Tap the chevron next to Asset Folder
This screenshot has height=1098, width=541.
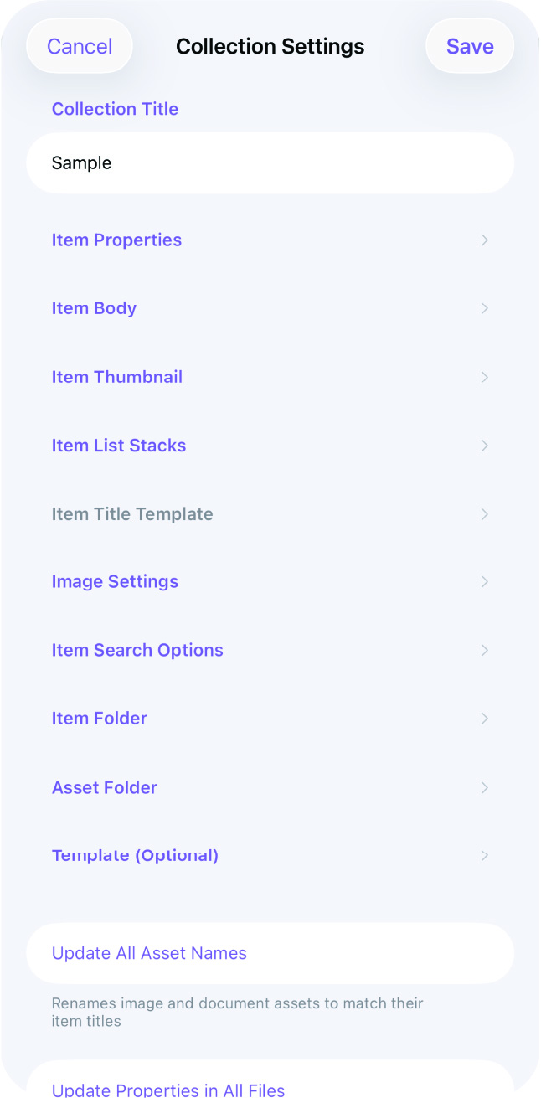[485, 787]
